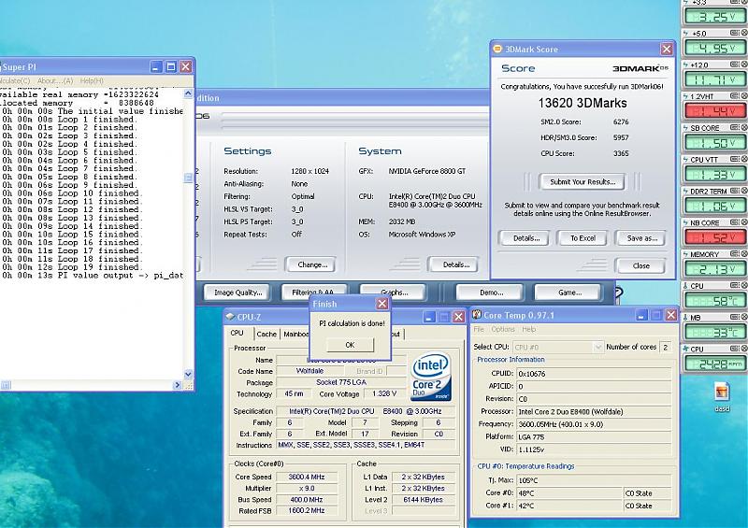Click Save as... in 3DMark Score window
The image size is (748, 528).
[641, 238]
